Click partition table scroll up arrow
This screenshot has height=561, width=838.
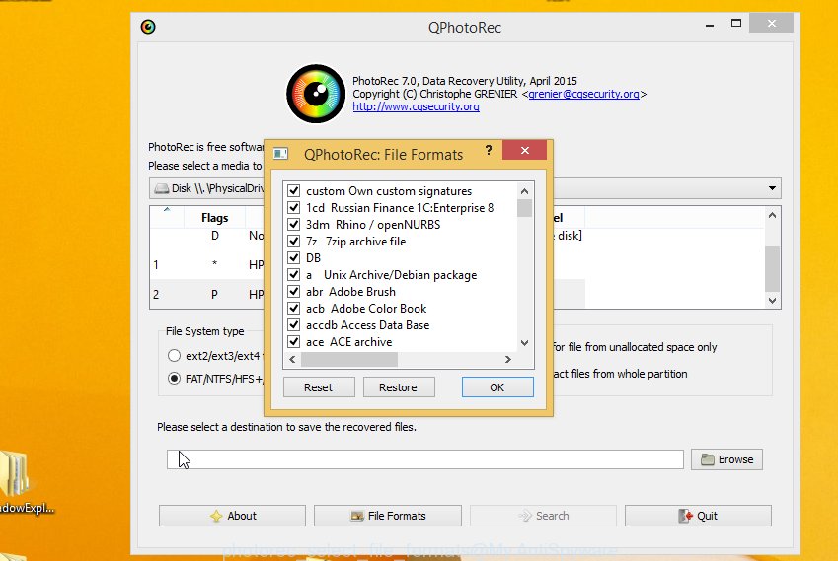(772, 215)
